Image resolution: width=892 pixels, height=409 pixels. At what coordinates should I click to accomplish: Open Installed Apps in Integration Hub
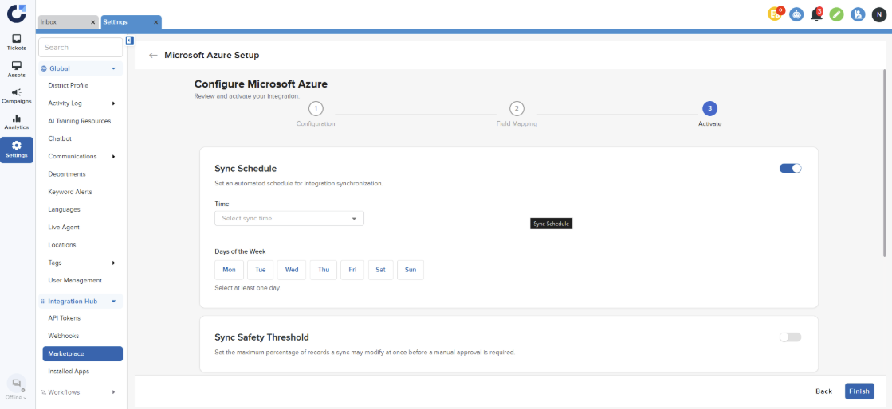[69, 372]
